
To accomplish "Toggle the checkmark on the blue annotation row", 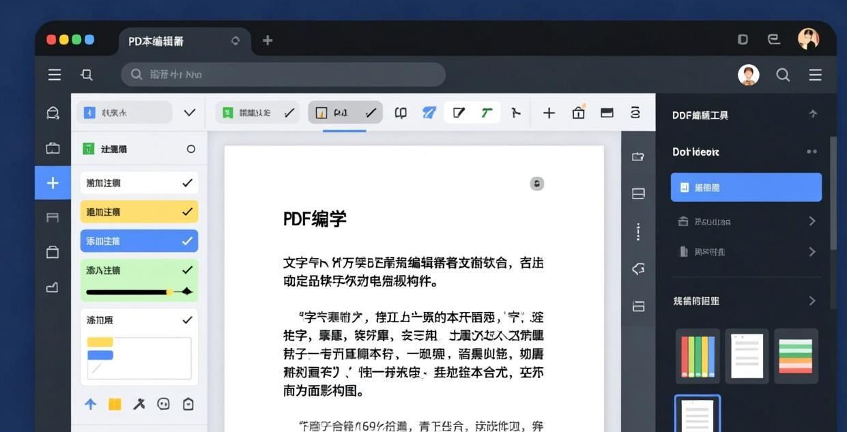I will [x=187, y=241].
